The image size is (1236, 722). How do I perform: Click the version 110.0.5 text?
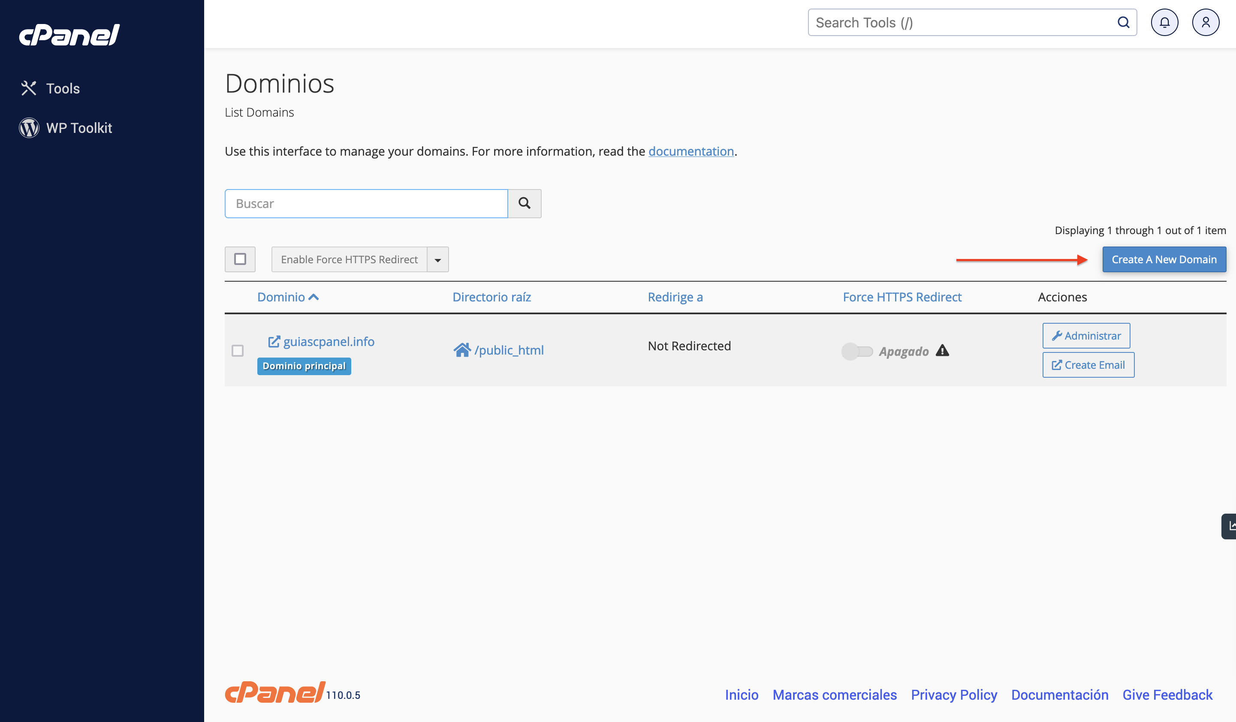click(343, 695)
